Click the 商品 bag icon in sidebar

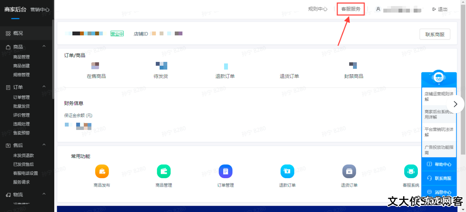click(8, 47)
